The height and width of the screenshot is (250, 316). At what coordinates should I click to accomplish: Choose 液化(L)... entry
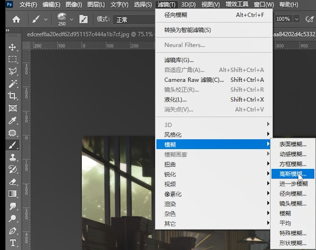[214, 99]
